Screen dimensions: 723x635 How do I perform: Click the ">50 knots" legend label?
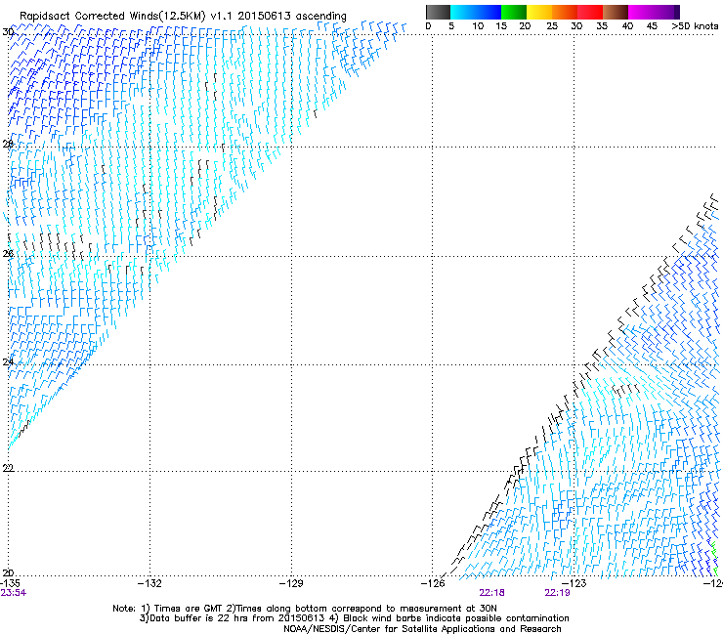click(x=695, y=26)
